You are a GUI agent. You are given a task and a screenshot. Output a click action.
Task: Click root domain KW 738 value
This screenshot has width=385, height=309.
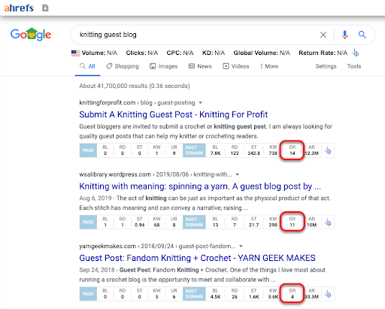click(273, 153)
